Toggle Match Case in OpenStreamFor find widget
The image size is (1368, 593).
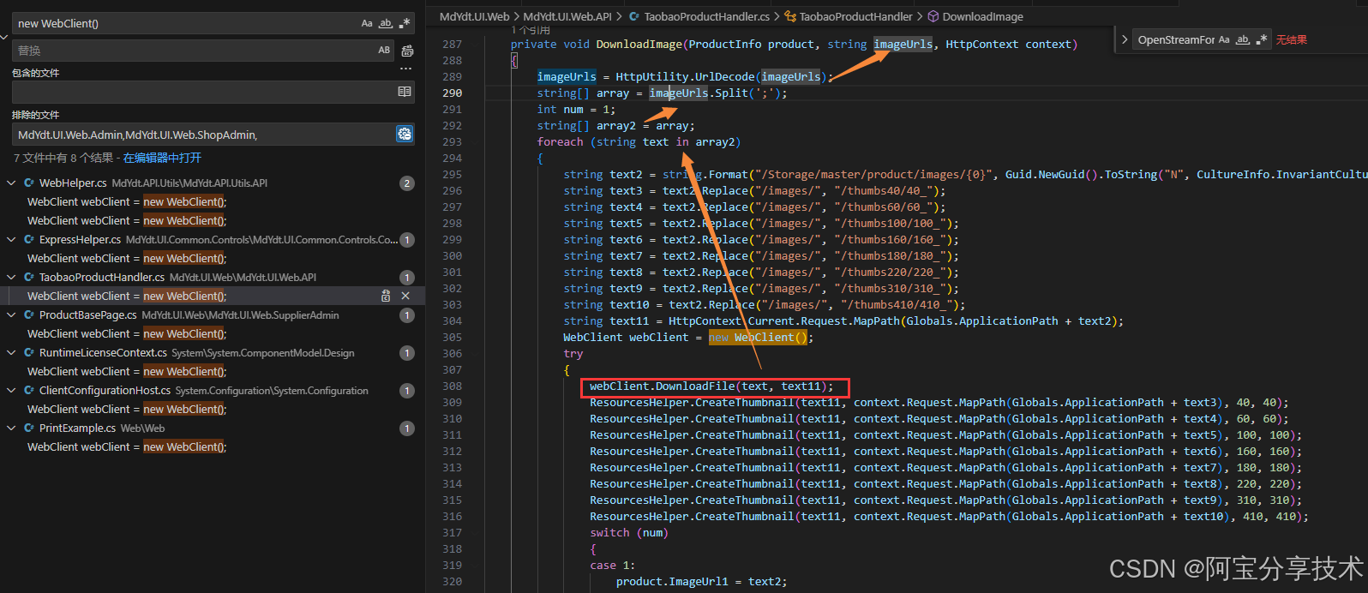1224,39
